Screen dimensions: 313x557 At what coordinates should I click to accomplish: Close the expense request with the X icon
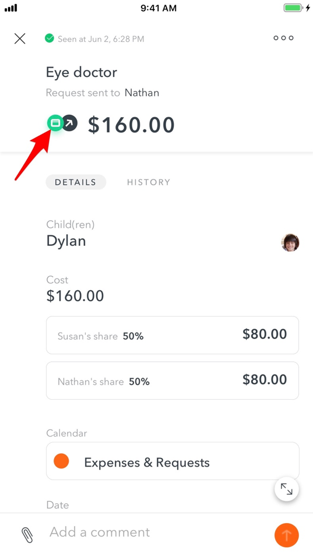pos(20,38)
